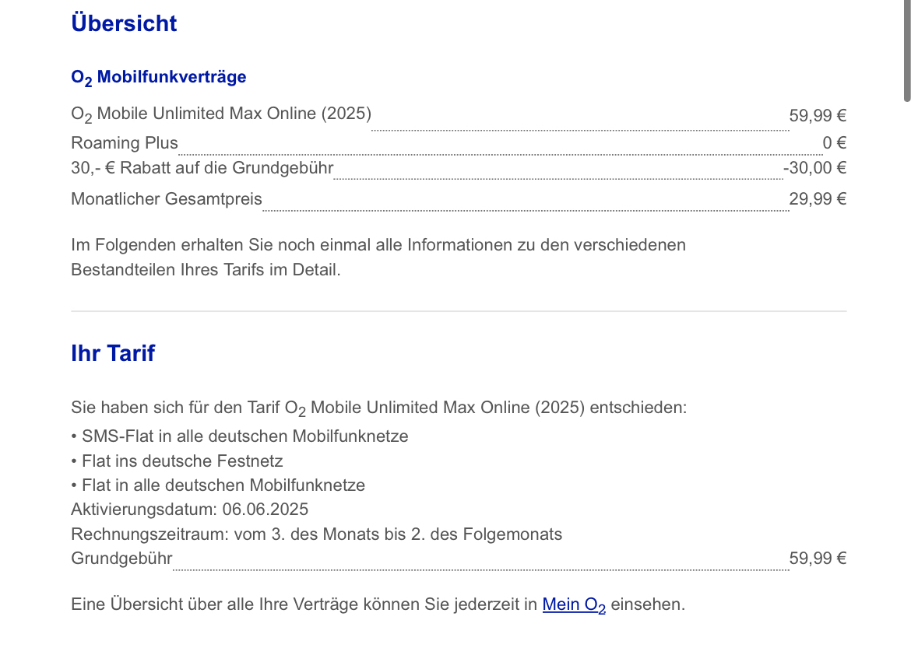The width and height of the screenshot is (918, 648).
Task: Click the -30,00 € discount amount
Action: click(x=814, y=168)
